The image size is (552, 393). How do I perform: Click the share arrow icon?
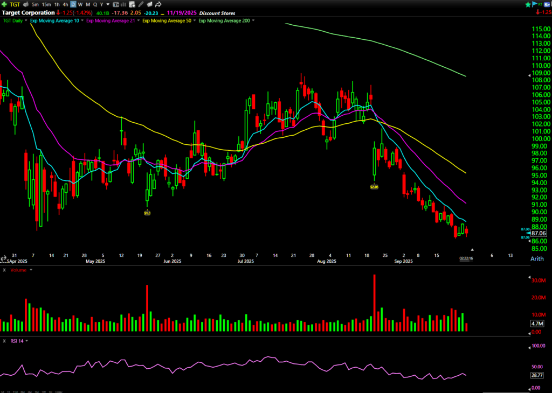click(x=158, y=4)
